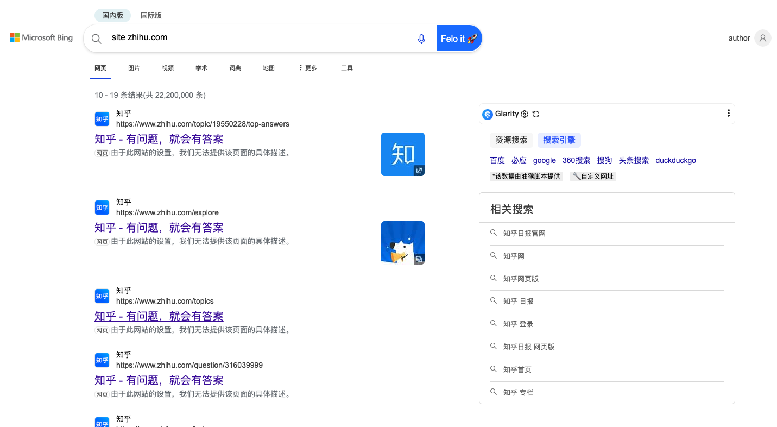Viewport: 777px width, 427px height.
Task: Open the Glarity three-dot options menu
Action: (x=728, y=114)
